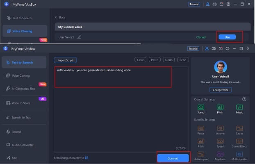Open Discord icon in lower window title bar

pos(214,49)
